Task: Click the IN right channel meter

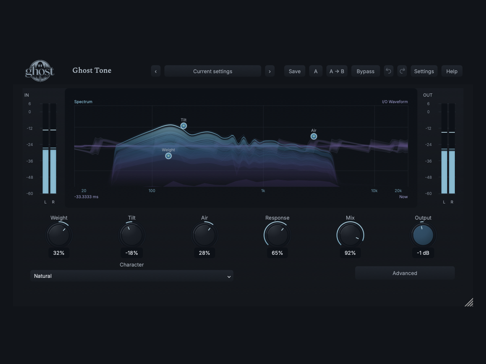Action: click(x=53, y=148)
